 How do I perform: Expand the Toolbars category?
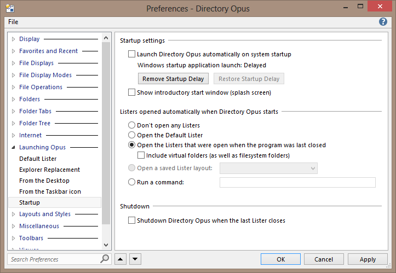point(13,238)
